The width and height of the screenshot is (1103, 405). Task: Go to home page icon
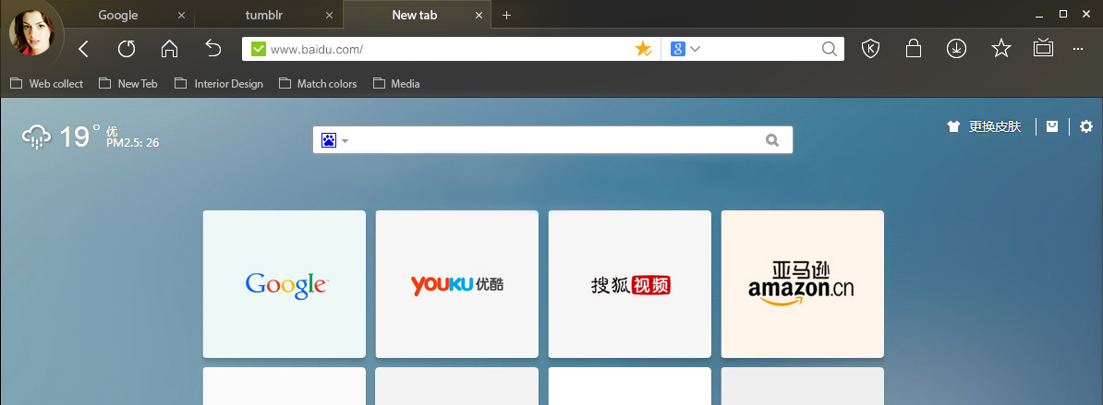[170, 48]
